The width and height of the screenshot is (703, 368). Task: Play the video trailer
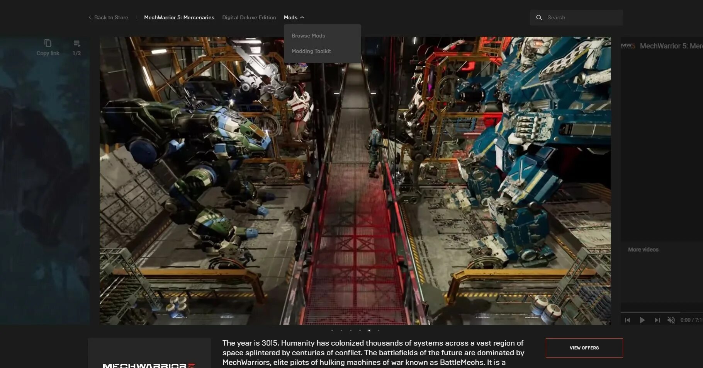click(x=642, y=320)
